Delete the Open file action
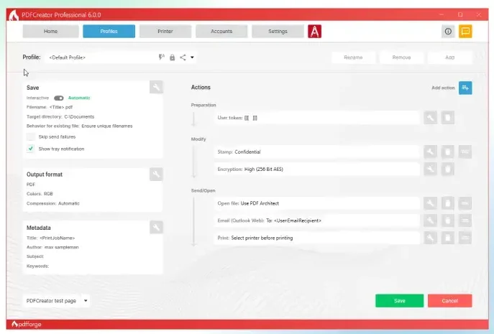 447,203
